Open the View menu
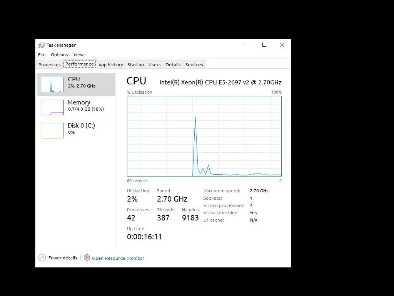 [78, 55]
